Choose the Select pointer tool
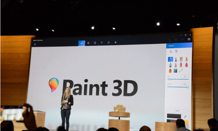This screenshot has height=131, width=218. (171, 52)
